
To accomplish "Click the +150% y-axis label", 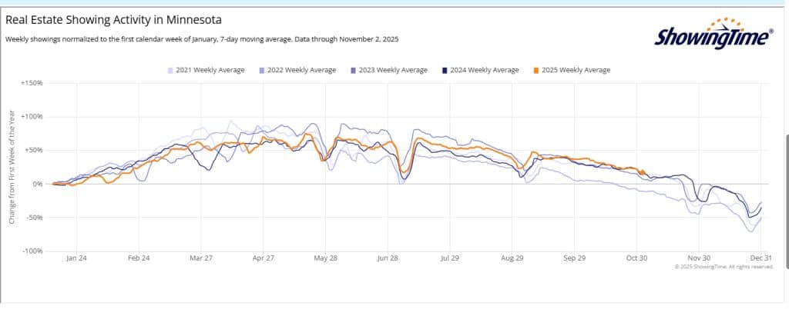I will [x=31, y=83].
